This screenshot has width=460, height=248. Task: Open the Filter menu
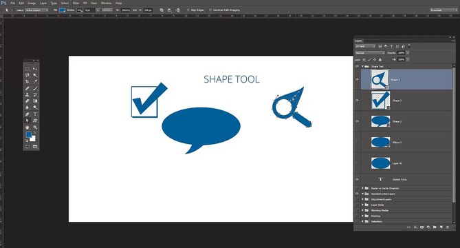click(76, 3)
